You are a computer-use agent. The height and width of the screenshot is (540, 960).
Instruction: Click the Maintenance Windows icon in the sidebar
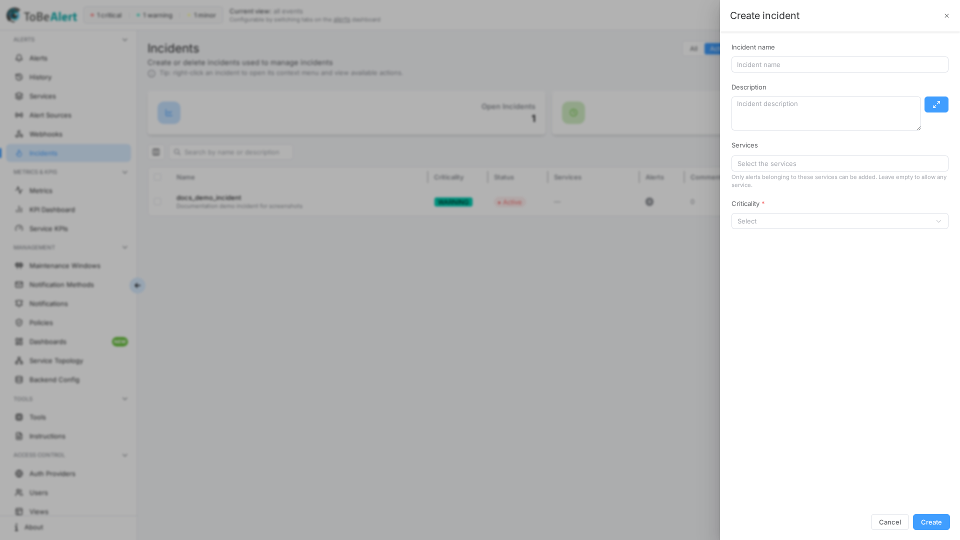click(19, 265)
